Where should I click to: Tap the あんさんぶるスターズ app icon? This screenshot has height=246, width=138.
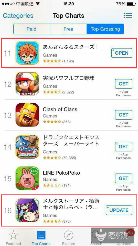[x=27, y=53]
